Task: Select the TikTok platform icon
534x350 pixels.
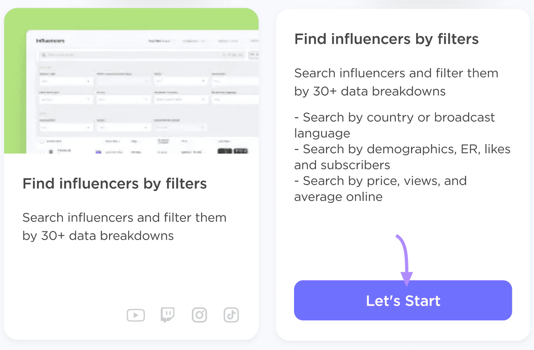Action: click(x=231, y=314)
